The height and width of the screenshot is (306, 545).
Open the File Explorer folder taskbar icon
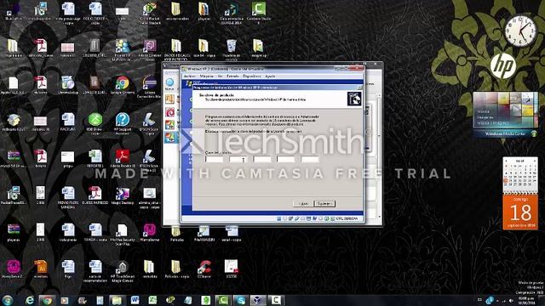(x=118, y=300)
